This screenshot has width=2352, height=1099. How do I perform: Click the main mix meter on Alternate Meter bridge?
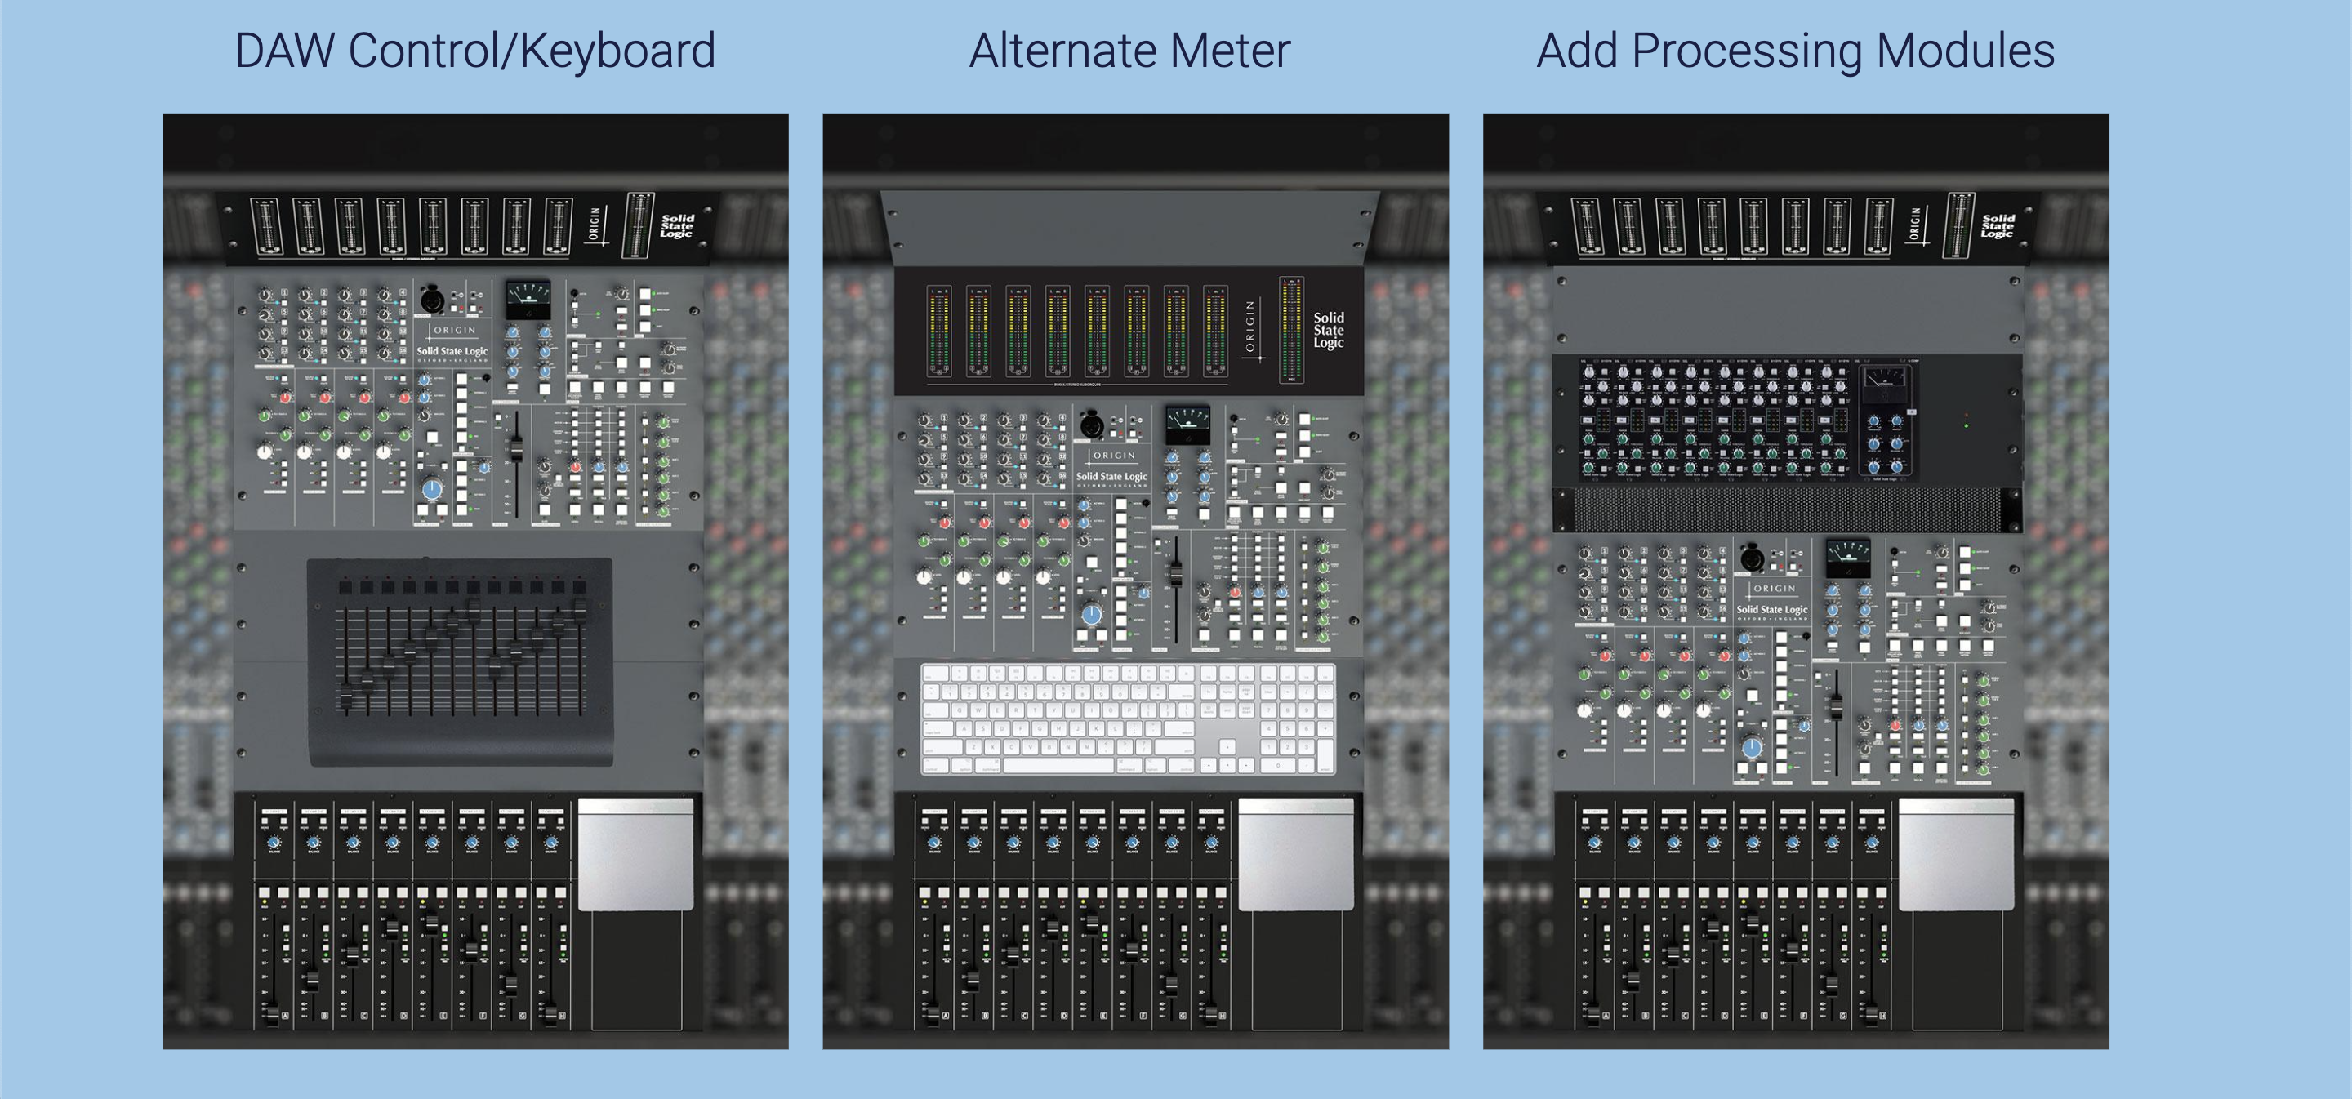pyautogui.click(x=1290, y=330)
